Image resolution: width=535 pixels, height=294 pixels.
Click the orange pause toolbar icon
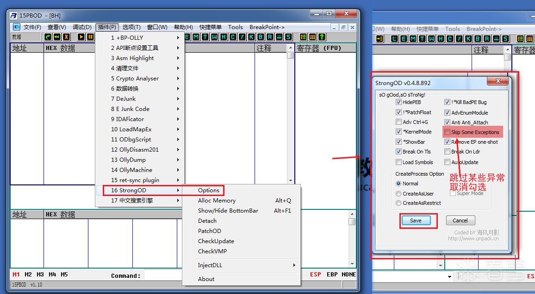(x=90, y=37)
